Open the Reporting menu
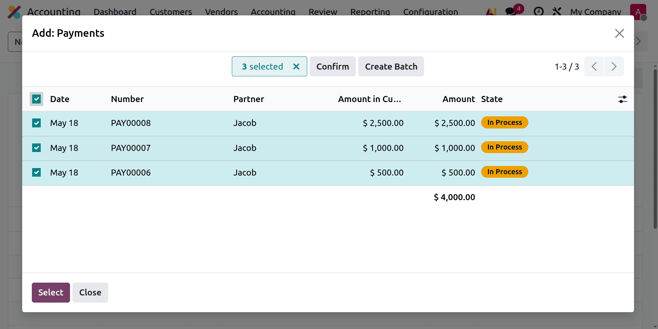The height and width of the screenshot is (329, 658). 370,12
